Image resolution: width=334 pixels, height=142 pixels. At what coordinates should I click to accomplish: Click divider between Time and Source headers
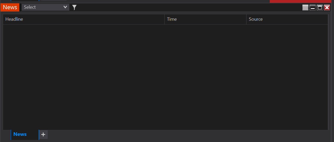click(x=246, y=19)
